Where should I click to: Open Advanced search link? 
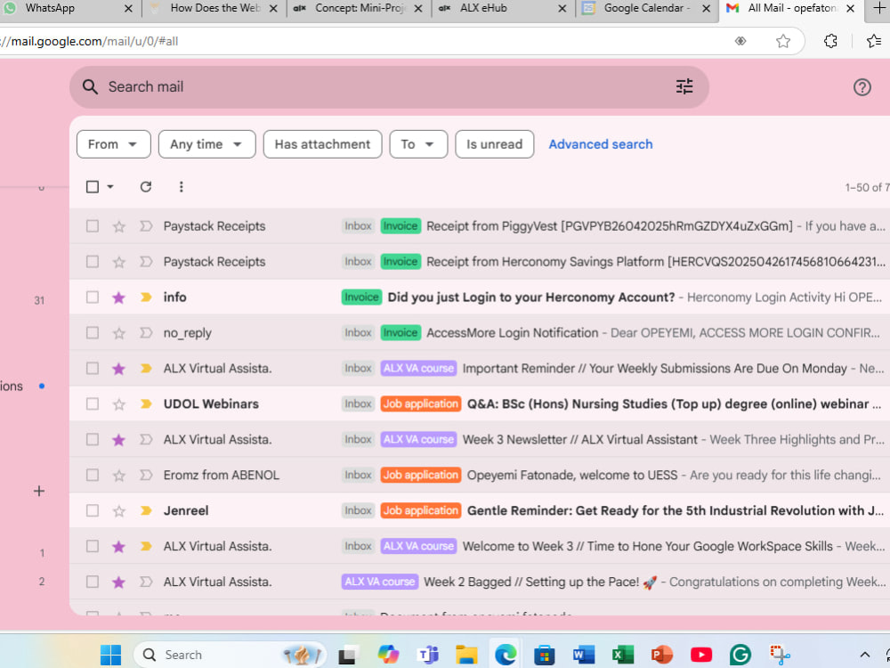tap(601, 144)
